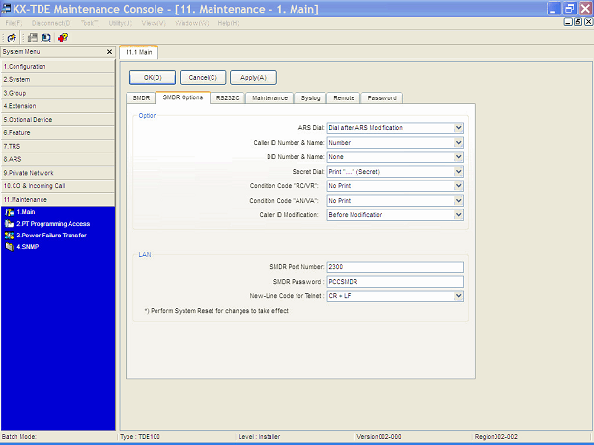Viewport: 594px width, 445px height.
Task: Click the save disk toolbar icon
Action: pyautogui.click(x=31, y=37)
